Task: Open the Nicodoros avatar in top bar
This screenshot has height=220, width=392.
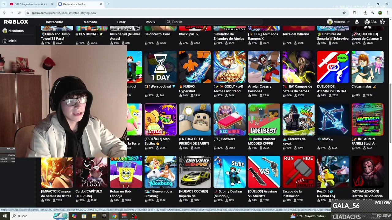Action: pos(330,22)
